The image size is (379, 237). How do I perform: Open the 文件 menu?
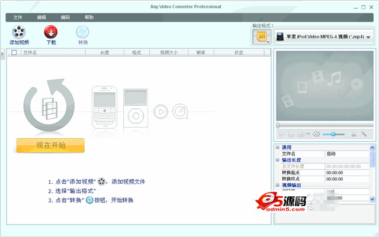click(18, 17)
